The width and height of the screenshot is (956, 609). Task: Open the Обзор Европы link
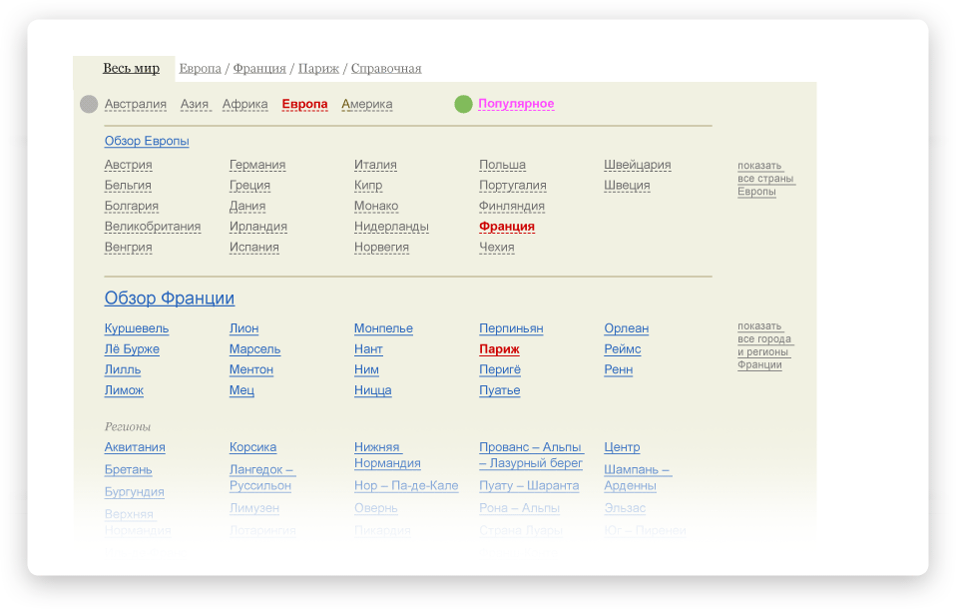pyautogui.click(x=147, y=141)
